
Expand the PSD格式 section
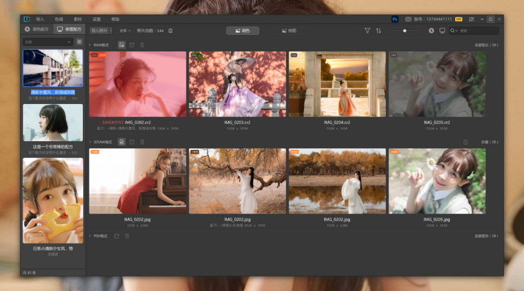tap(90, 236)
